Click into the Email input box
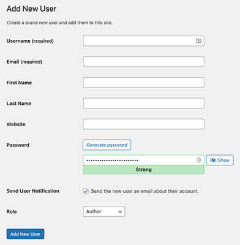The height and width of the screenshot is (245, 240). pyautogui.click(x=143, y=62)
